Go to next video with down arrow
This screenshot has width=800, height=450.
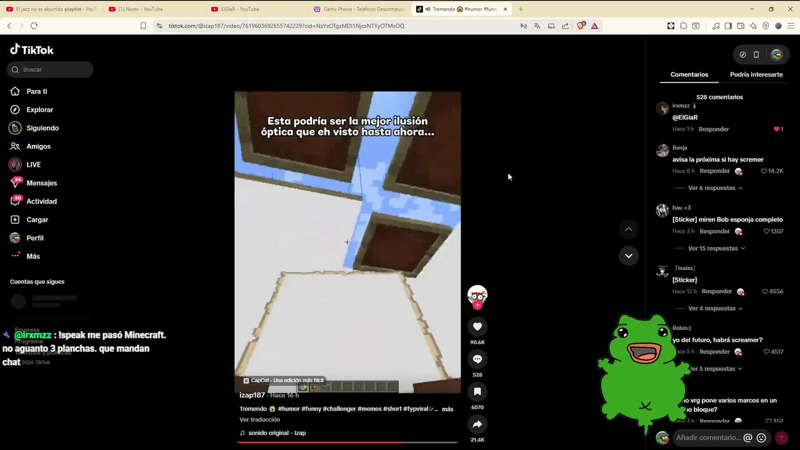pyautogui.click(x=629, y=256)
